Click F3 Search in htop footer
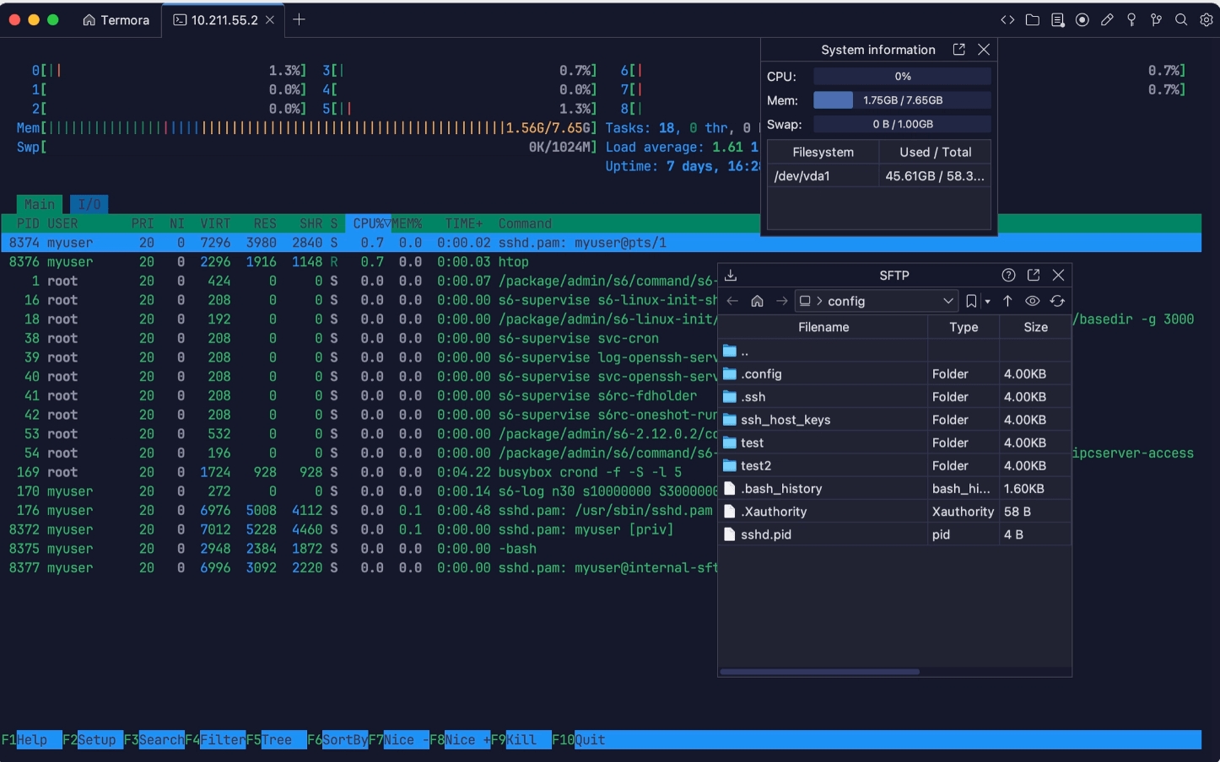 pos(154,739)
